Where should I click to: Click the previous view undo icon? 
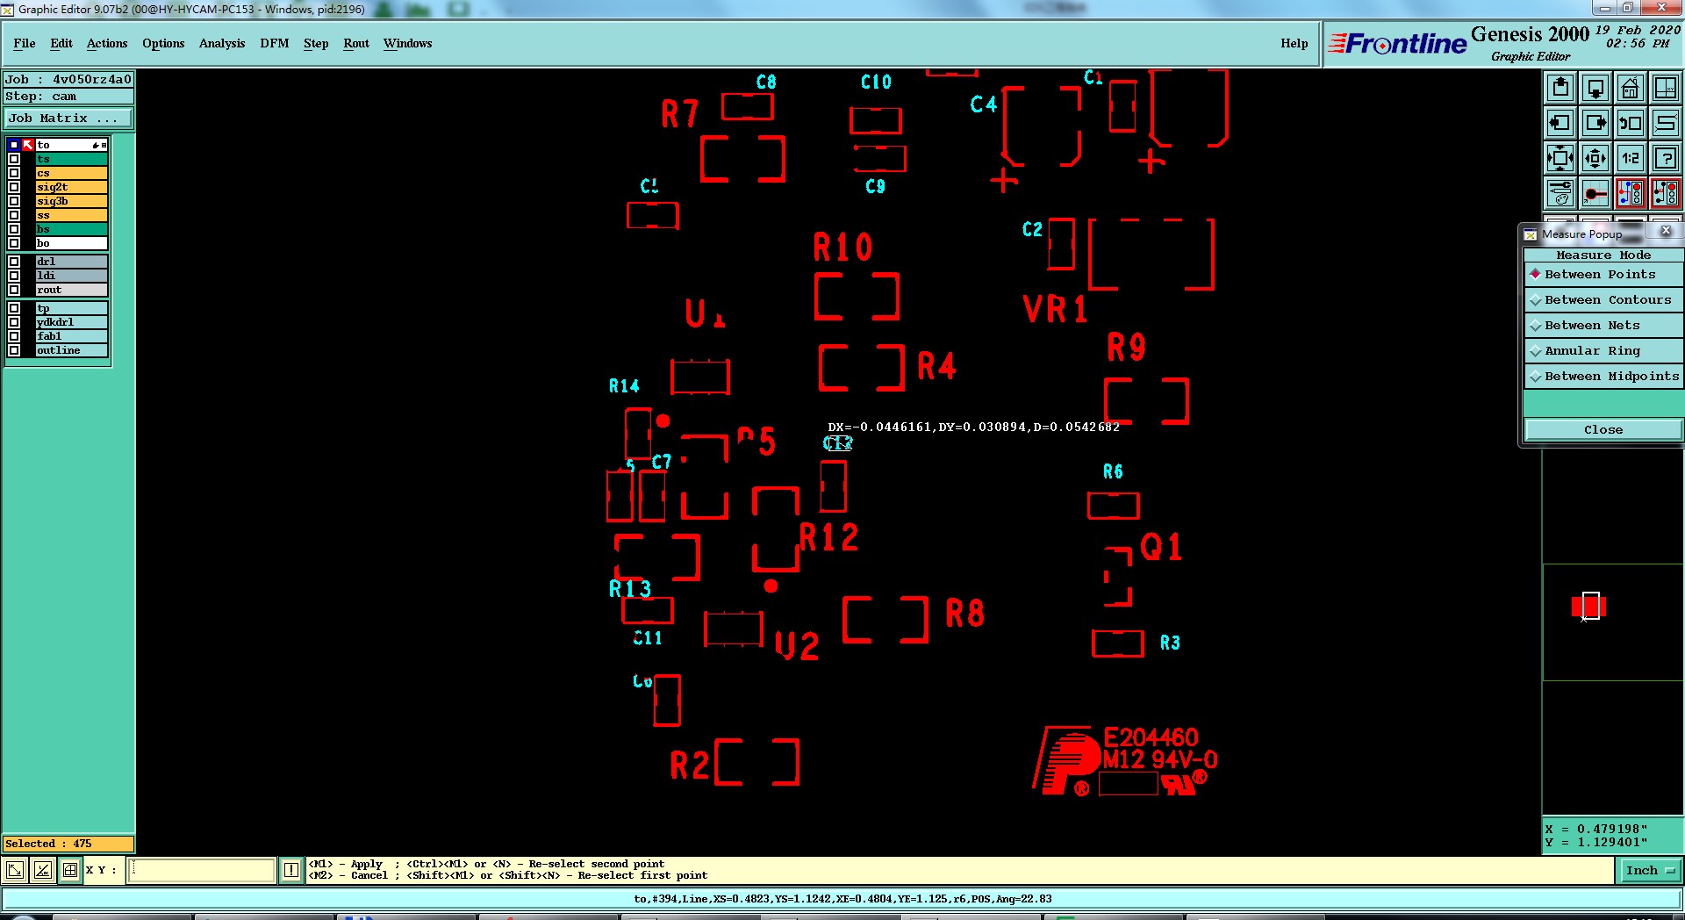pyautogui.click(x=1631, y=123)
